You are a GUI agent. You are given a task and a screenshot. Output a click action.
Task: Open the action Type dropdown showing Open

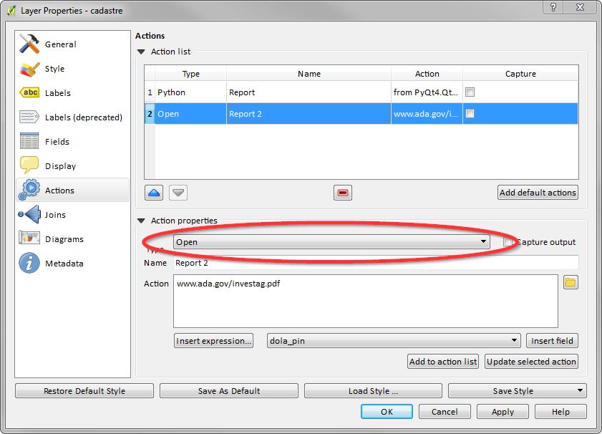(x=332, y=242)
